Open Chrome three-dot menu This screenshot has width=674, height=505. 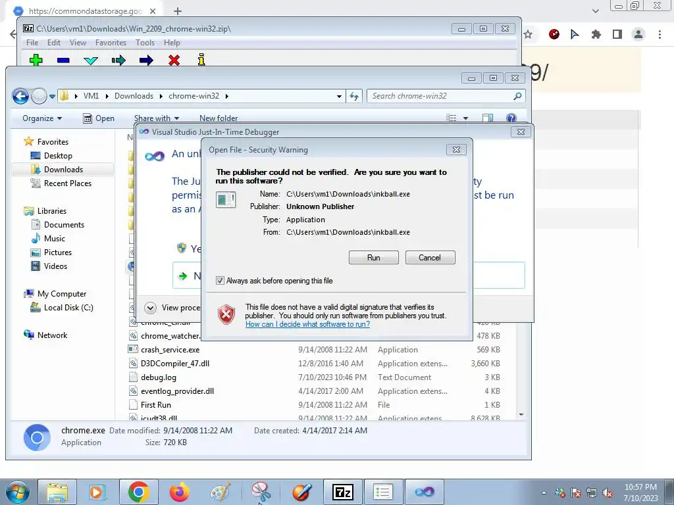click(660, 34)
